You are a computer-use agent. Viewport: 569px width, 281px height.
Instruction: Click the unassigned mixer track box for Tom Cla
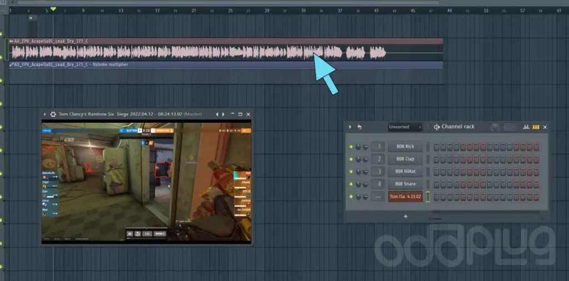[x=378, y=197]
